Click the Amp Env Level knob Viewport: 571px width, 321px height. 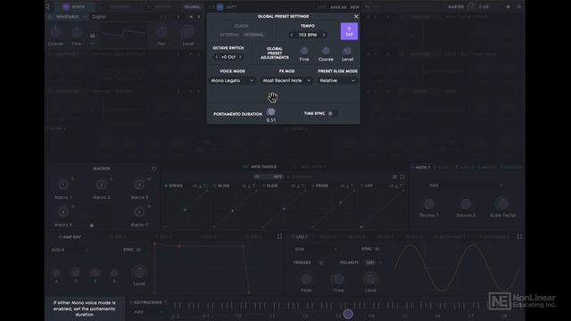pyautogui.click(x=139, y=272)
